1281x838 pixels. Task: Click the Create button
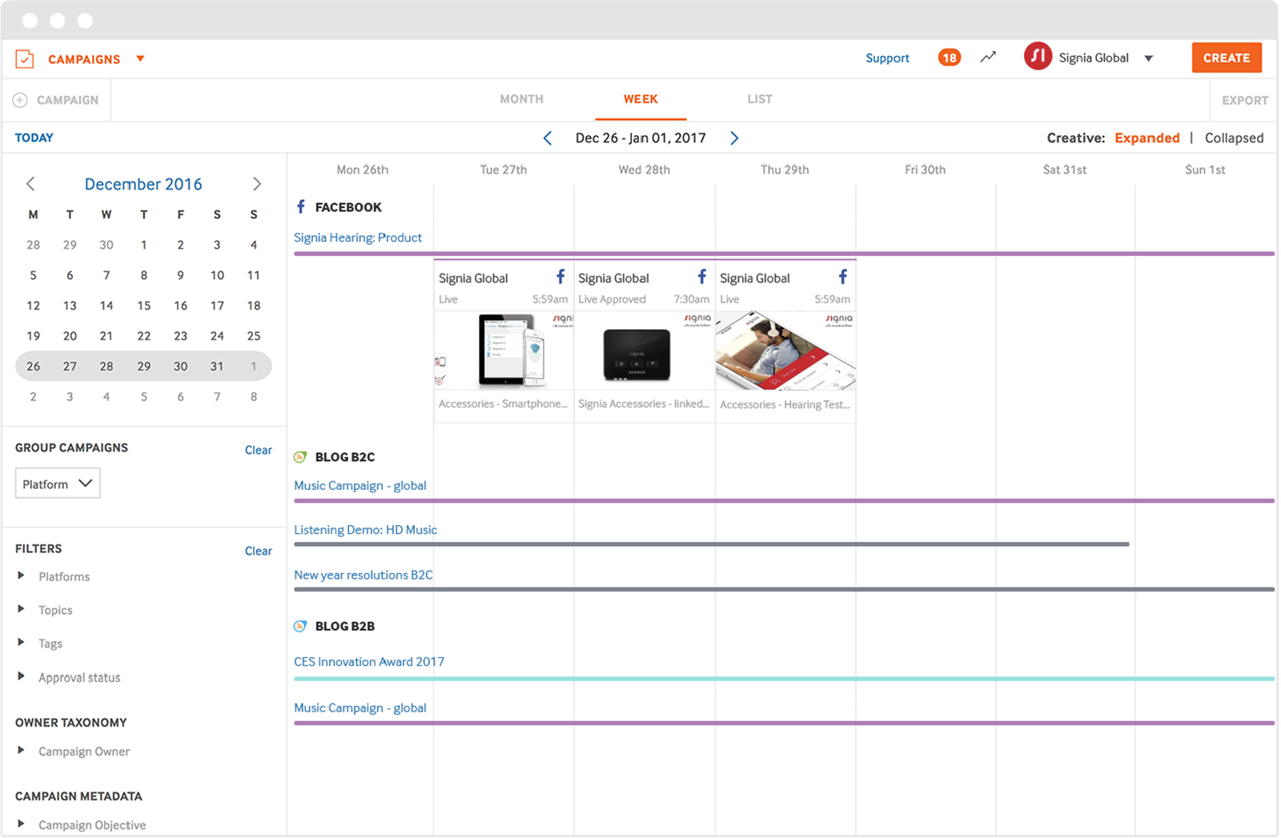tap(1226, 58)
